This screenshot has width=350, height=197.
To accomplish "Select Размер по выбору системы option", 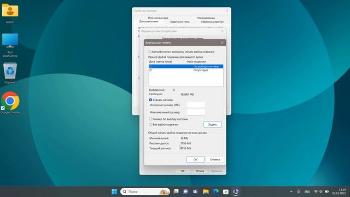I will click(150, 119).
